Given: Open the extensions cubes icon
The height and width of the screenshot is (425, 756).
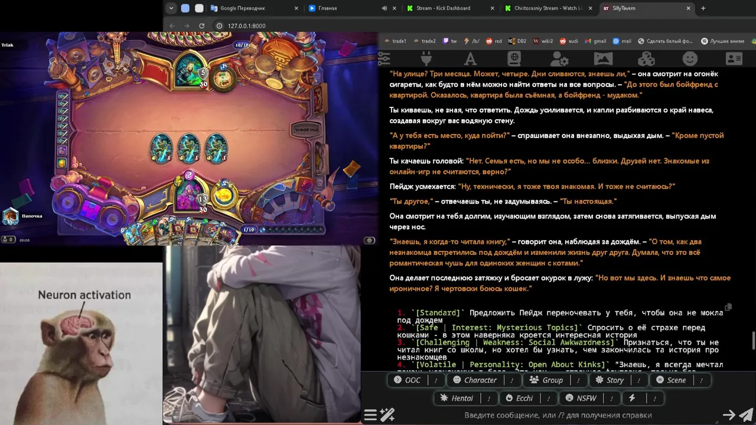Looking at the screenshot, I should click(646, 58).
